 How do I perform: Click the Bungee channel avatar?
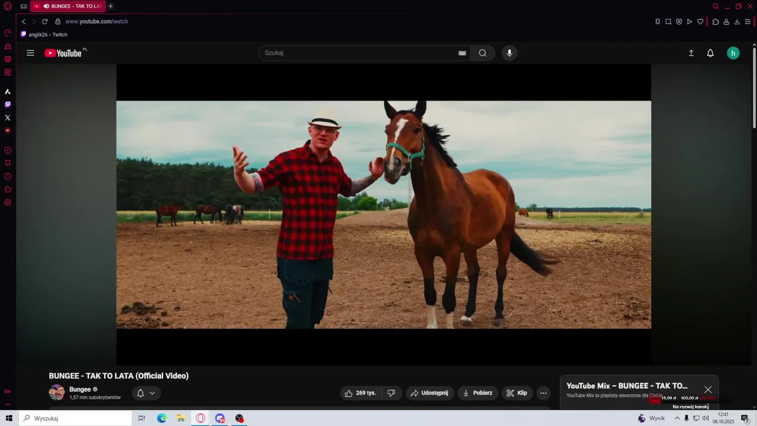[x=57, y=392]
